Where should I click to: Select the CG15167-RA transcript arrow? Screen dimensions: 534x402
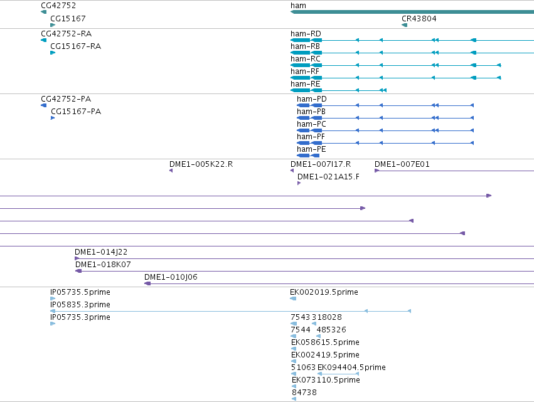pyautogui.click(x=53, y=53)
